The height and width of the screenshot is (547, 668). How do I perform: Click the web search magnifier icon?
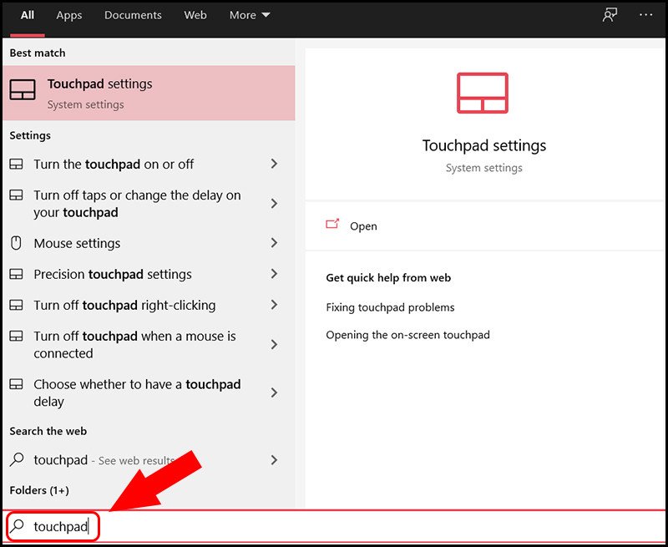coord(16,459)
